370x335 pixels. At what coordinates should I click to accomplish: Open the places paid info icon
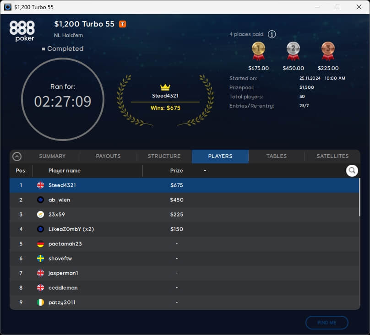click(272, 34)
